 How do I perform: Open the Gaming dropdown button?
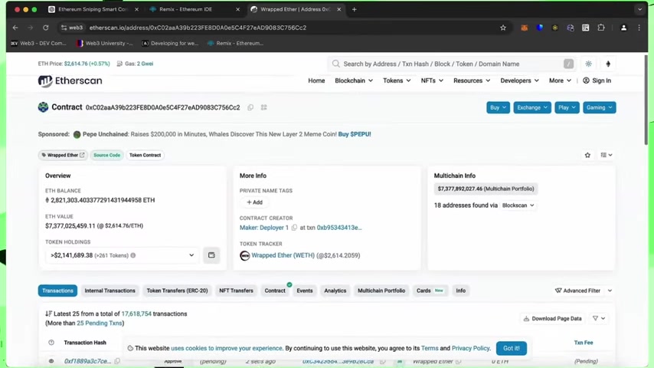coord(600,107)
